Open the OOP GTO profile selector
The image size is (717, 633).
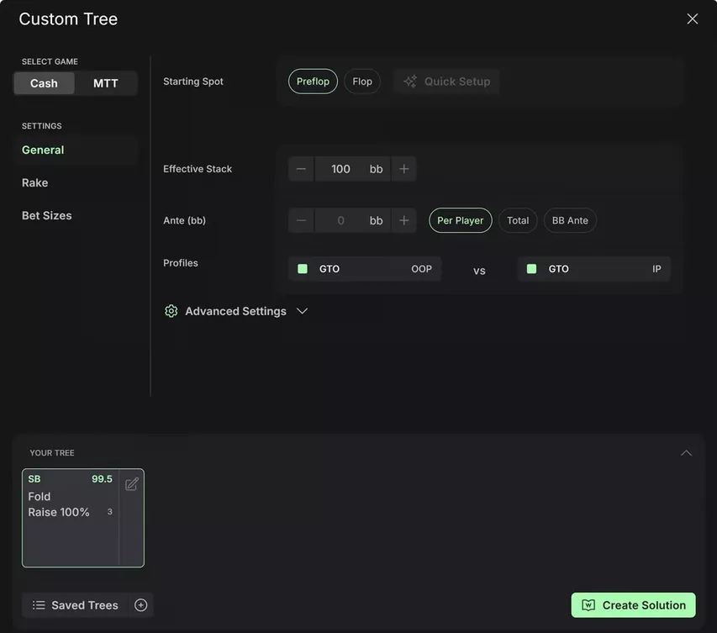click(365, 269)
